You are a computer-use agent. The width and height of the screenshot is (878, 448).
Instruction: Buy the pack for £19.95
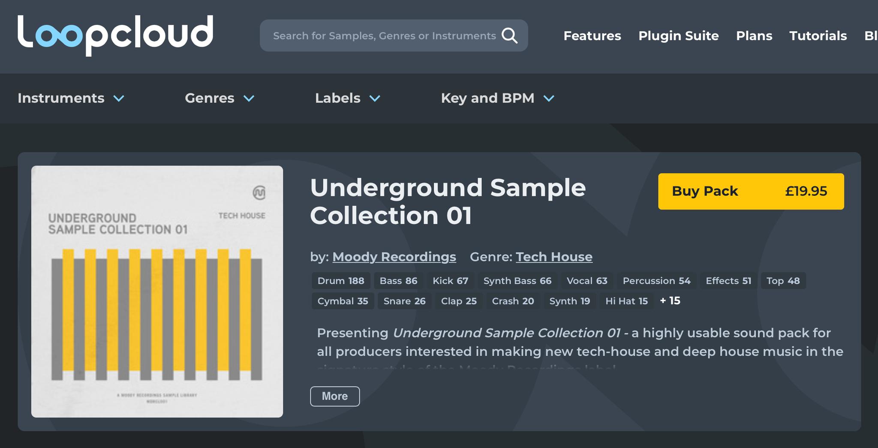pyautogui.click(x=751, y=191)
